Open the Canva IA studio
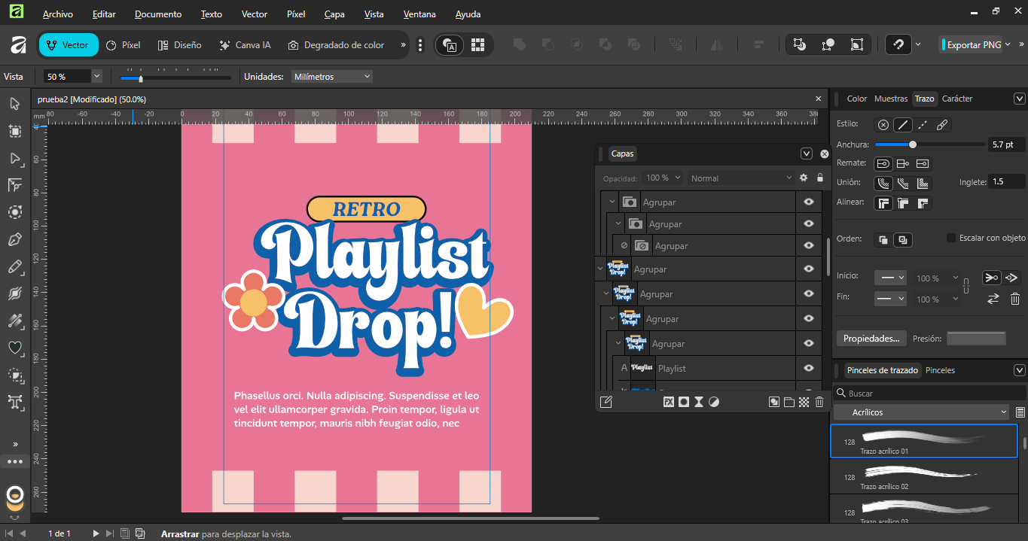 point(245,45)
